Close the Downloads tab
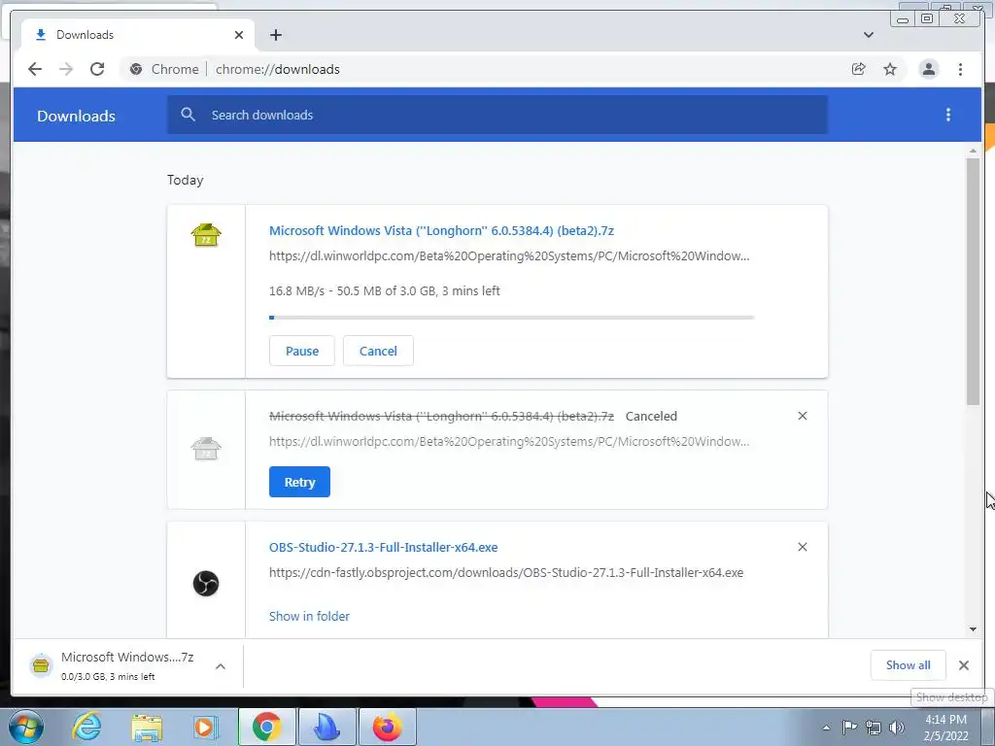 (239, 35)
